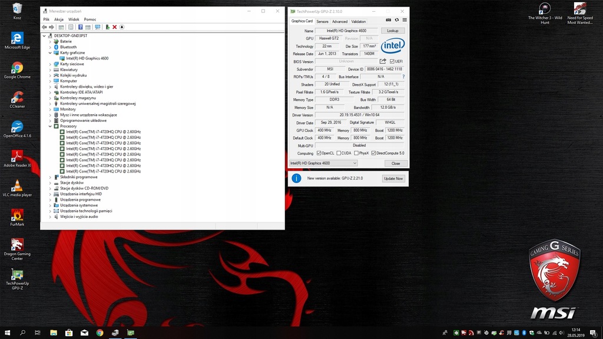Image resolution: width=603 pixels, height=339 pixels.
Task: Open the Plik menu
Action: 46,19
